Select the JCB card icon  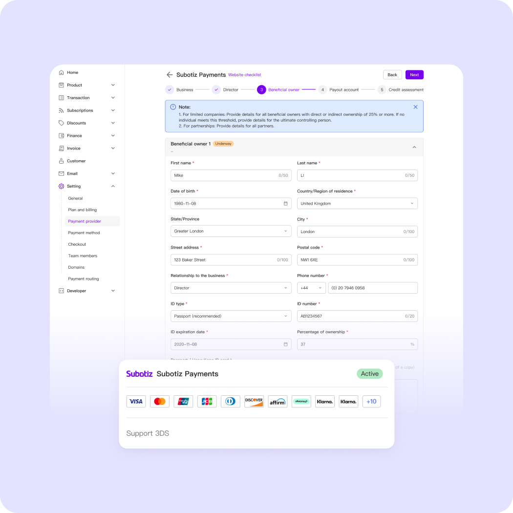click(207, 401)
